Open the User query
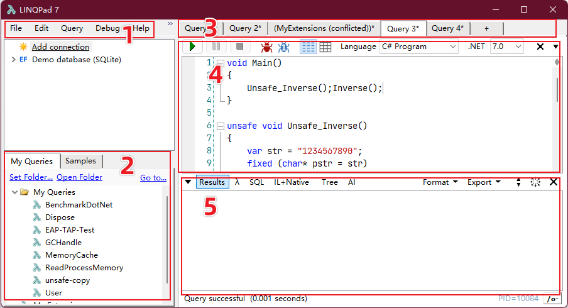Image resolution: width=568 pixels, height=308 pixels. coord(53,293)
